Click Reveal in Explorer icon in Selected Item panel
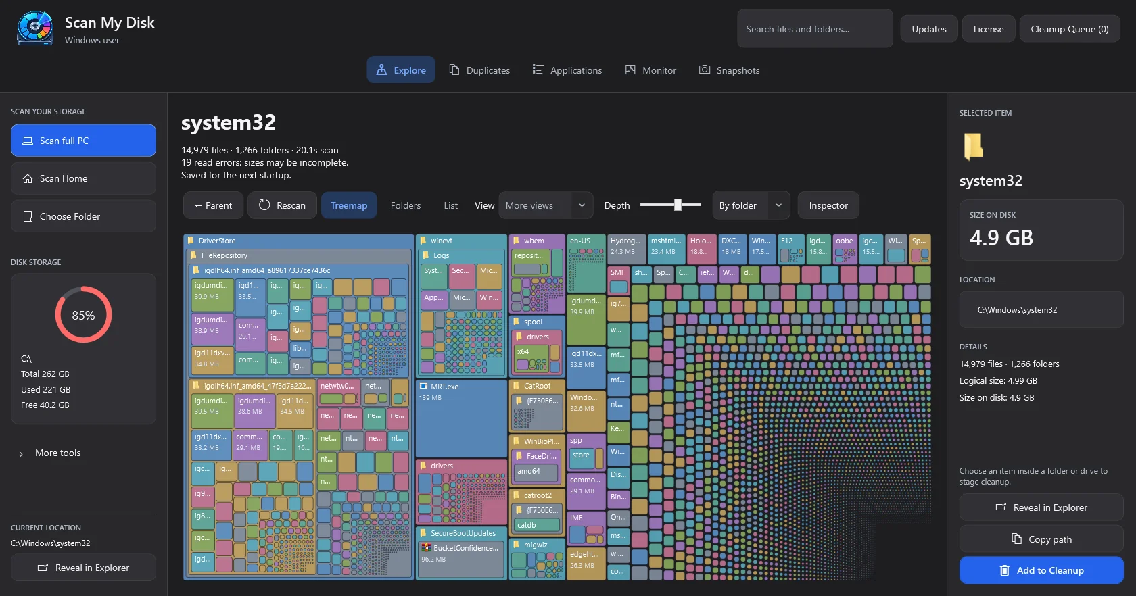 click(x=1001, y=507)
